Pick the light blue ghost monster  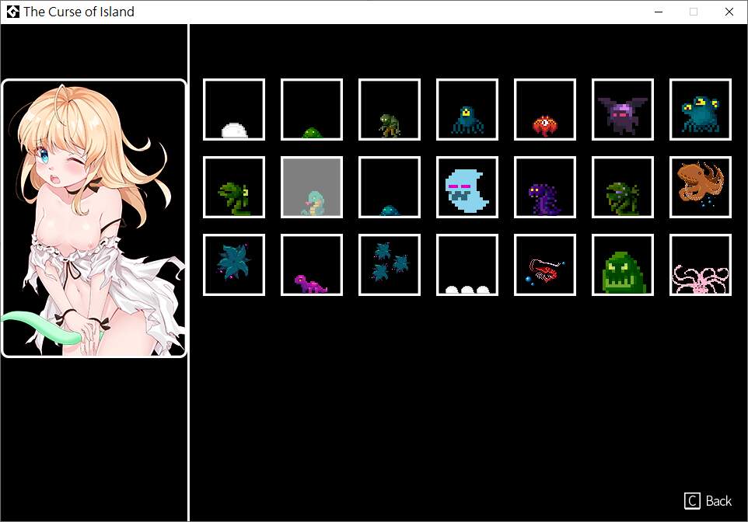pos(467,187)
